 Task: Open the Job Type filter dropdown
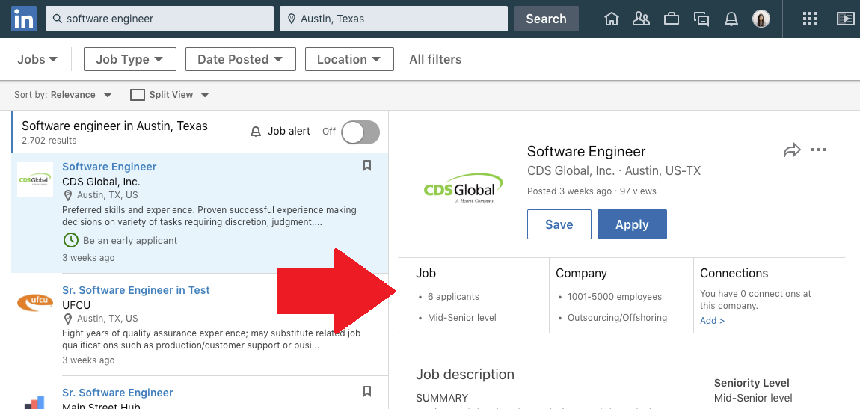[130, 59]
